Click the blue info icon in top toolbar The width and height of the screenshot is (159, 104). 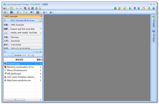point(154,8)
